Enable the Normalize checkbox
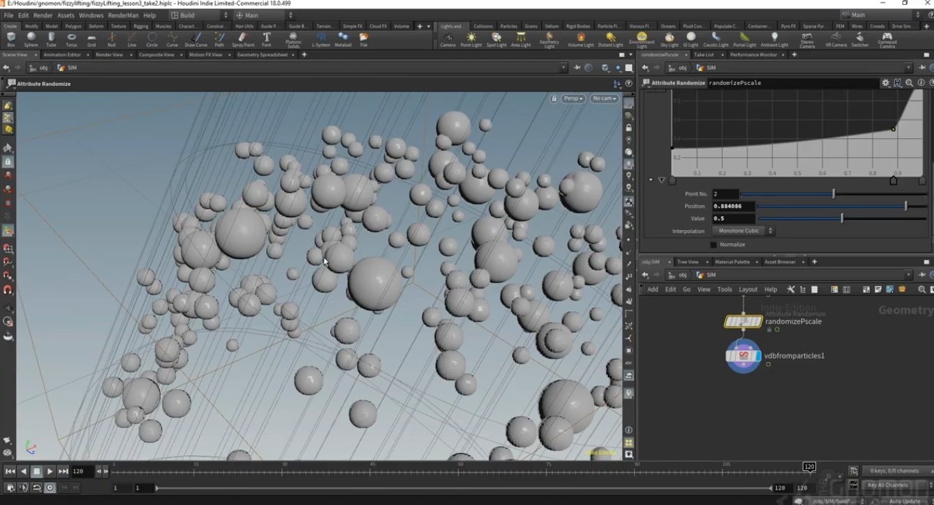 tap(713, 245)
